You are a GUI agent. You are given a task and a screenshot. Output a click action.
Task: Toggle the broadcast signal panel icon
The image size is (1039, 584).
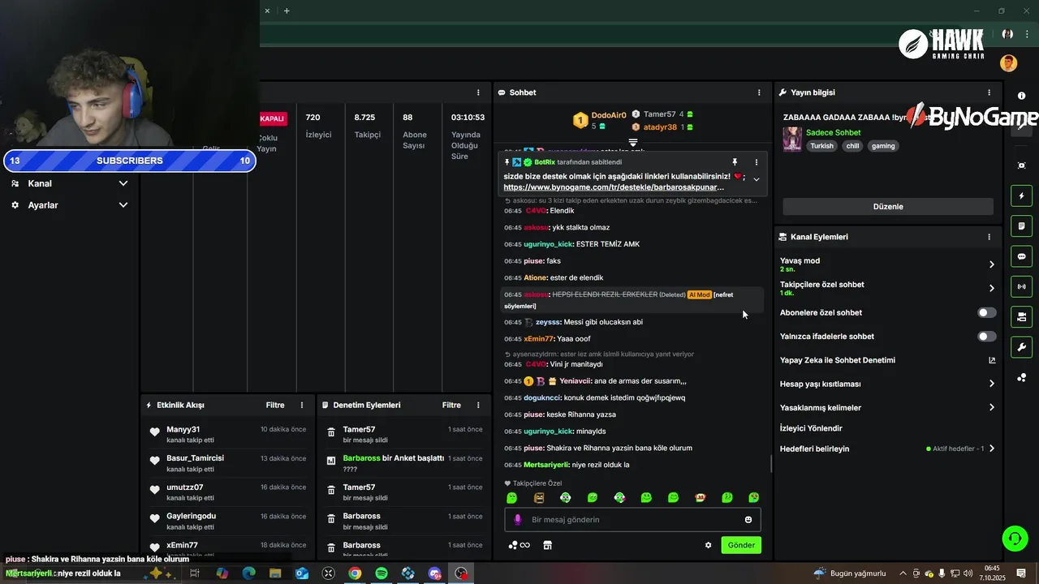tap(1021, 286)
